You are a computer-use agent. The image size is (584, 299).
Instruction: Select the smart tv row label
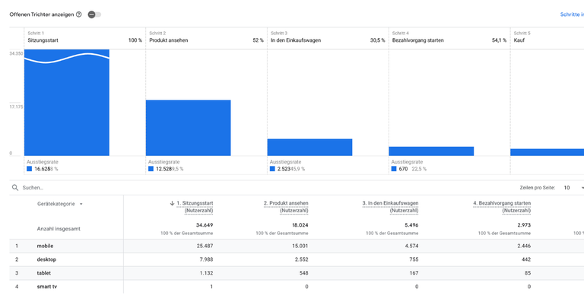coord(47,287)
